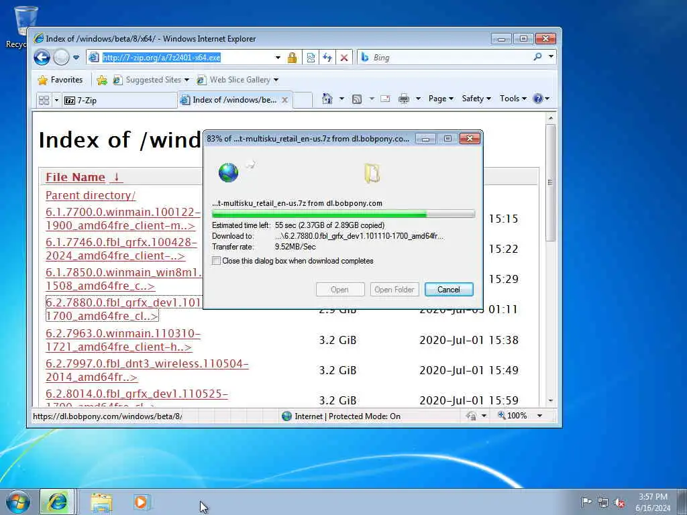Open the Favorites star button
Image resolution: width=687 pixels, height=515 pixels.
(60, 80)
